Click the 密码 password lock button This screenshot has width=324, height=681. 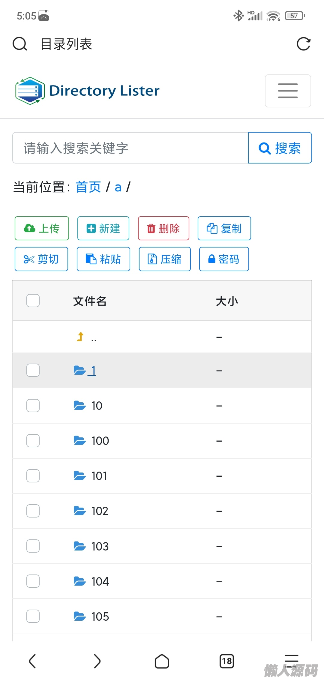point(224,259)
